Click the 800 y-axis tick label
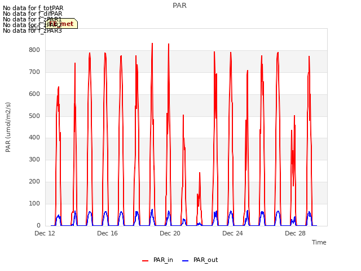The width and height of the screenshot is (361, 271). (34, 50)
